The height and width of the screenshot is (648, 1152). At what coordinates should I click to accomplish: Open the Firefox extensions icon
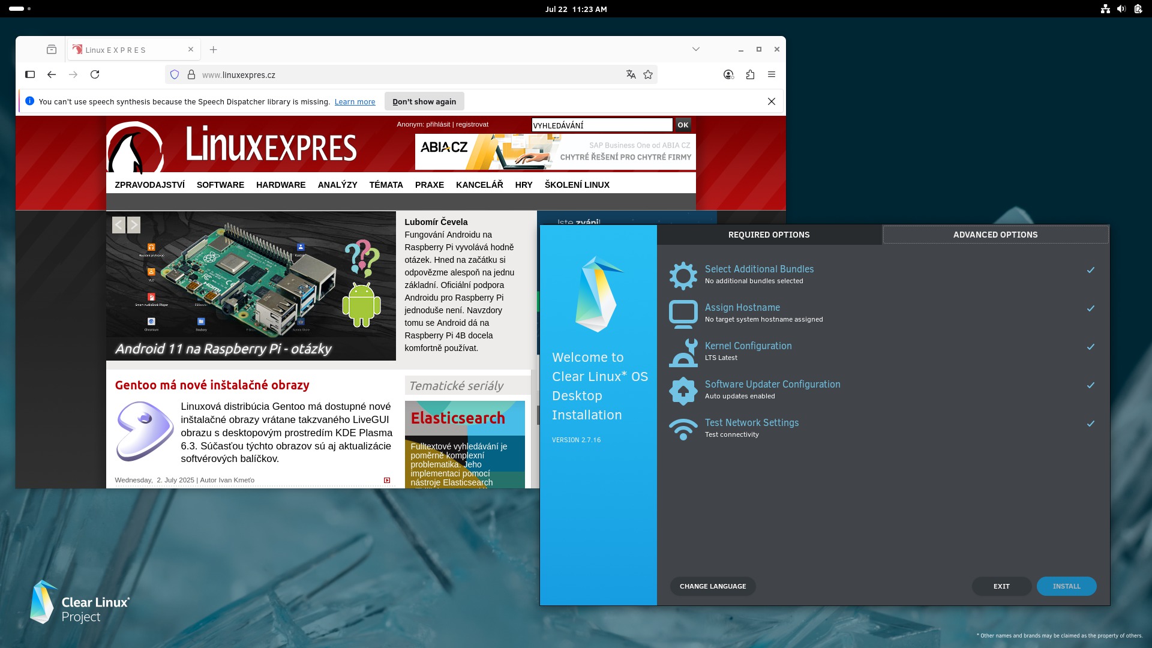[x=750, y=75]
